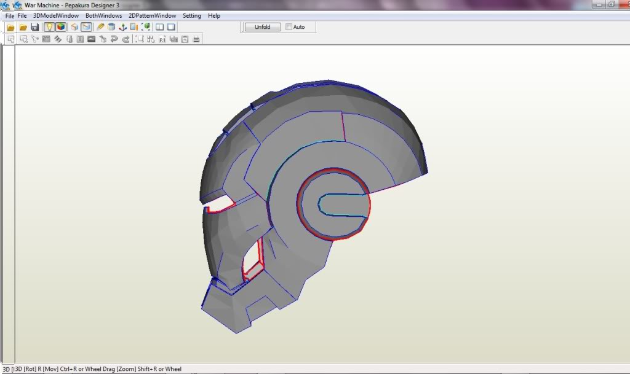Switch to the split two-pane layout icon
Viewport: 630px width, 374px height.
159,27
